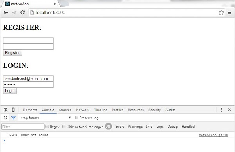Open the Resources panel
Viewport: 235px width, 152px height.
(136, 110)
